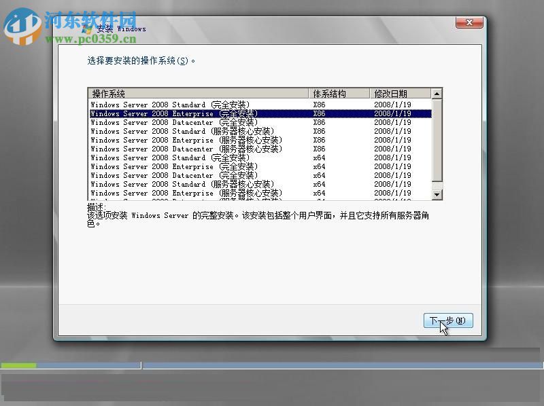
Task: Click the 下一步(N) button
Action: click(x=448, y=320)
